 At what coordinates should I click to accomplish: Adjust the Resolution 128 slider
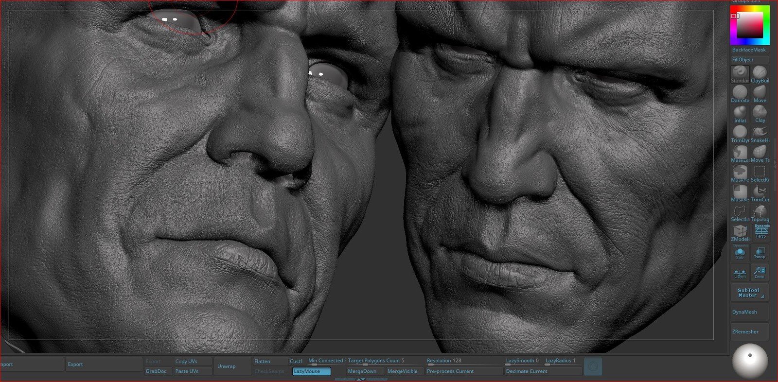click(x=464, y=361)
